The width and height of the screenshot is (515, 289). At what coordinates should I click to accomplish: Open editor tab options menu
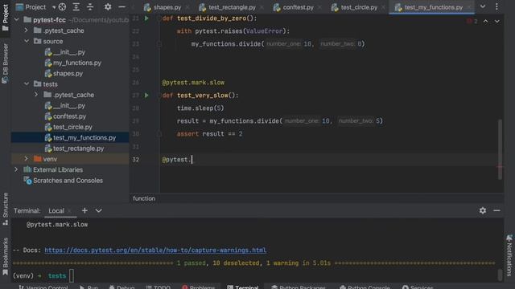pyautogui.click(x=496, y=7)
